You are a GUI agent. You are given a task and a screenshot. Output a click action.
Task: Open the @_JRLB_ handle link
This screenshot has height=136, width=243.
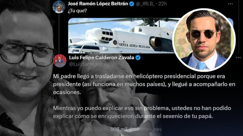pos(145,4)
